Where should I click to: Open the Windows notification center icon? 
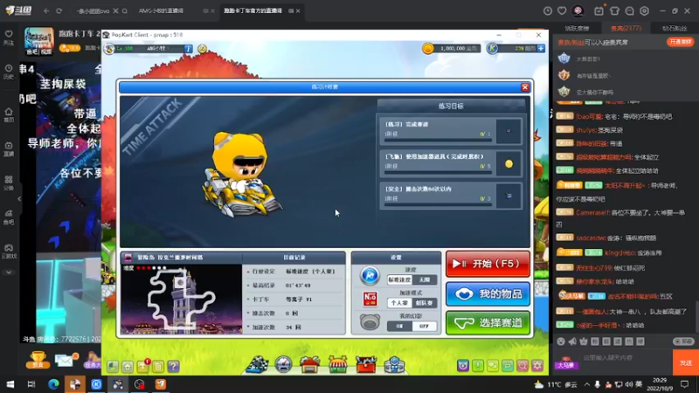click(685, 384)
